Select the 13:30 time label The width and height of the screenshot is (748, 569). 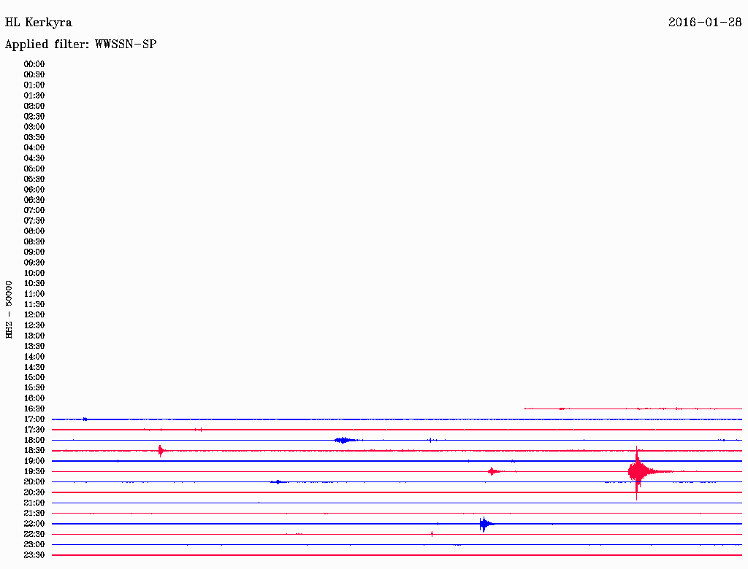pyautogui.click(x=34, y=346)
